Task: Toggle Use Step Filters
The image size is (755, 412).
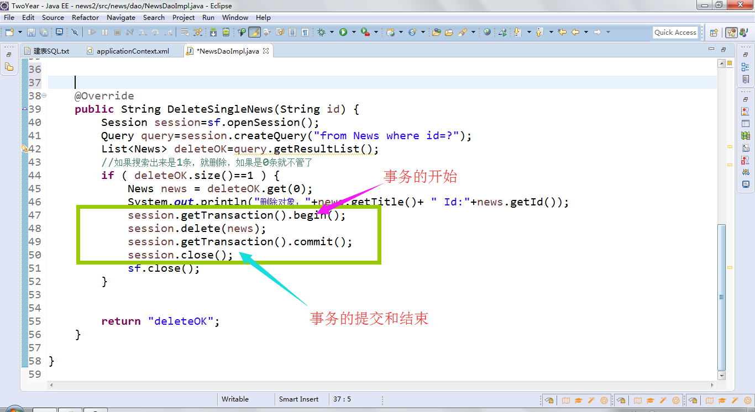Action: 197,32
